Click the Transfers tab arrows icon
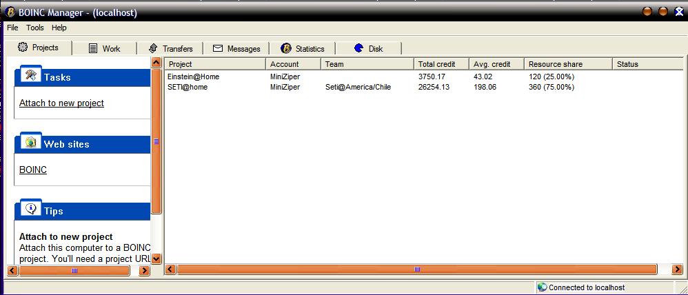Image resolution: width=688 pixels, height=295 pixels. coord(153,48)
